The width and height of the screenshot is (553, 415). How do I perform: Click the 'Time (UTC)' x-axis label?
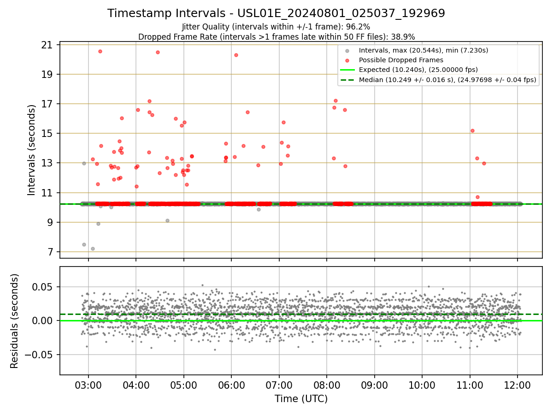coord(301,399)
